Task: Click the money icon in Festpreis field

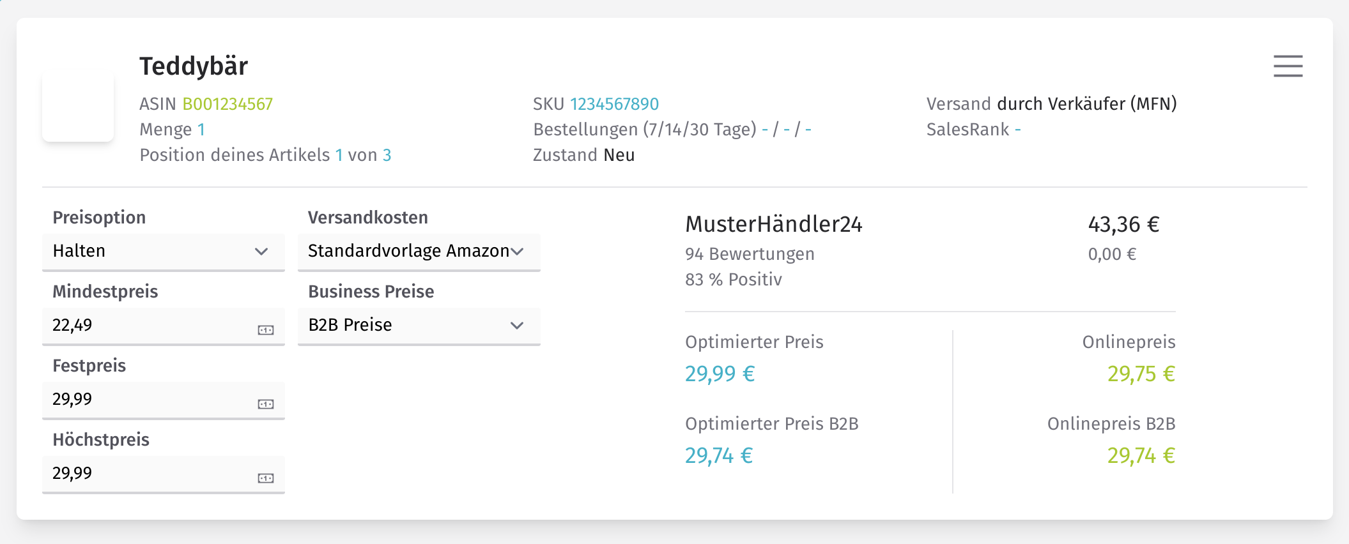Action: point(266,404)
